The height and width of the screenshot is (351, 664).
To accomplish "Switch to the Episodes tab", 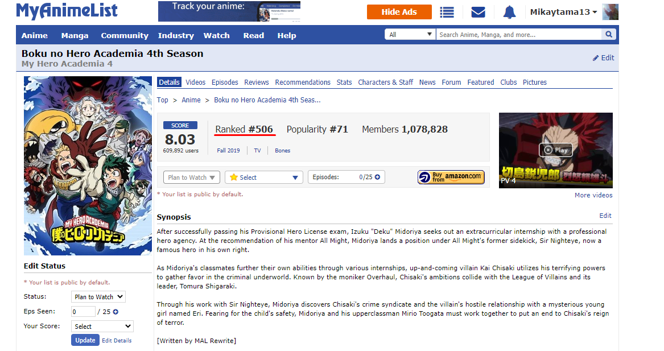I will 225,82.
